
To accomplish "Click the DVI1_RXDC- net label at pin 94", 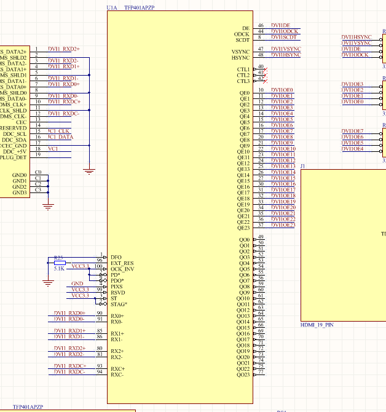I will point(69,372).
